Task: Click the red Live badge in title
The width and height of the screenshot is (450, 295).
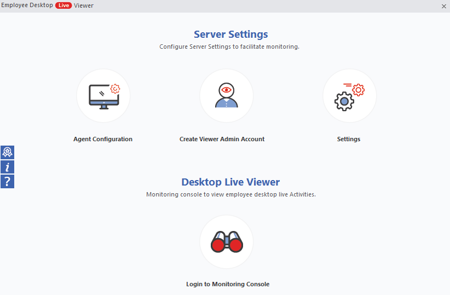Action: (x=64, y=5)
